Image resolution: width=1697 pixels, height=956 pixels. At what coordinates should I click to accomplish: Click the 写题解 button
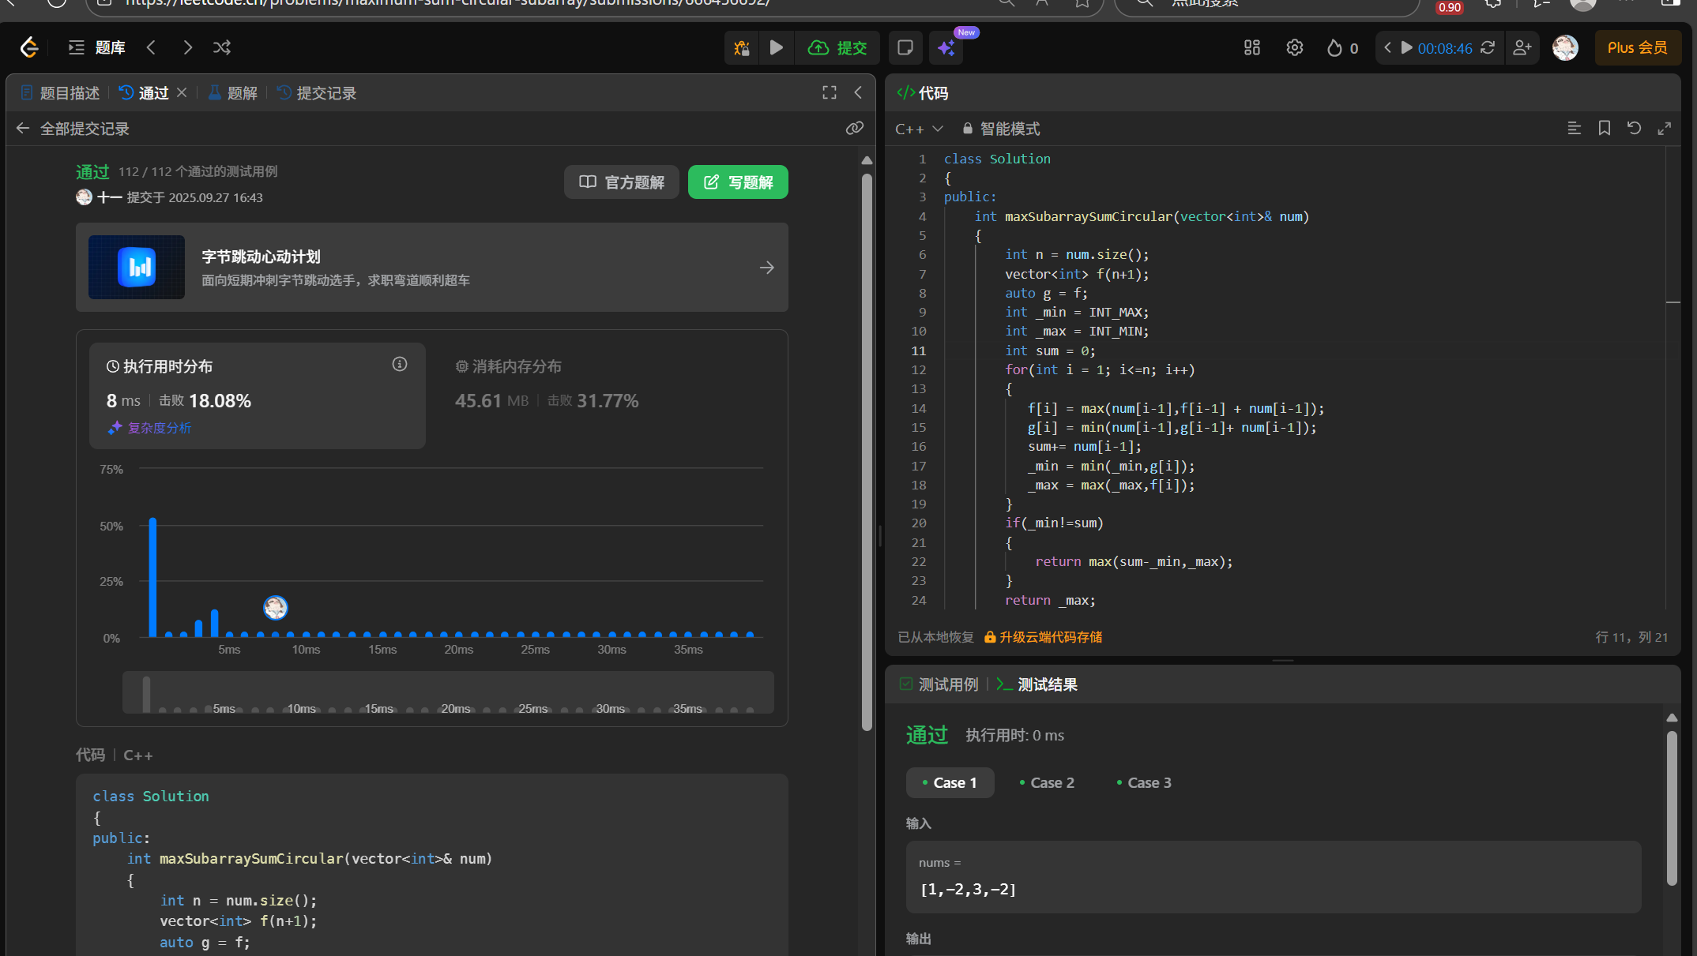[x=738, y=182]
